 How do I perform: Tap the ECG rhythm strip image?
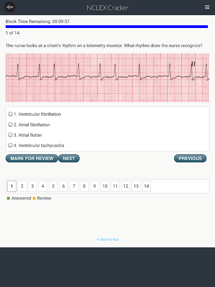point(107,77)
